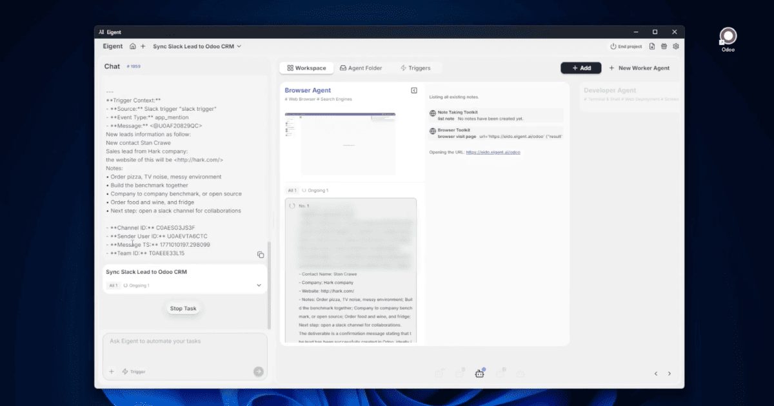The width and height of the screenshot is (774, 406).
Task: Click All 1 badge in chat task card
Action: coord(113,285)
